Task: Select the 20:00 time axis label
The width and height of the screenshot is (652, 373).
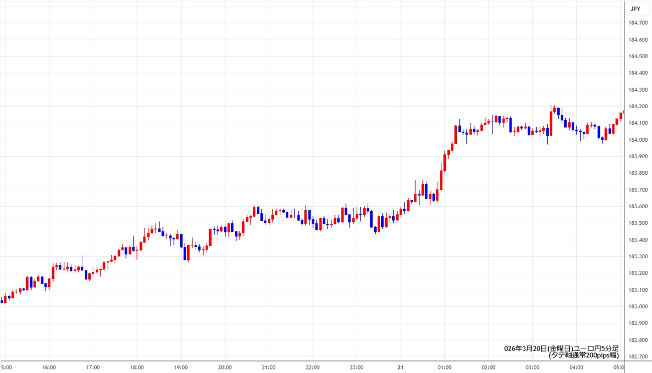Action: pyautogui.click(x=225, y=367)
